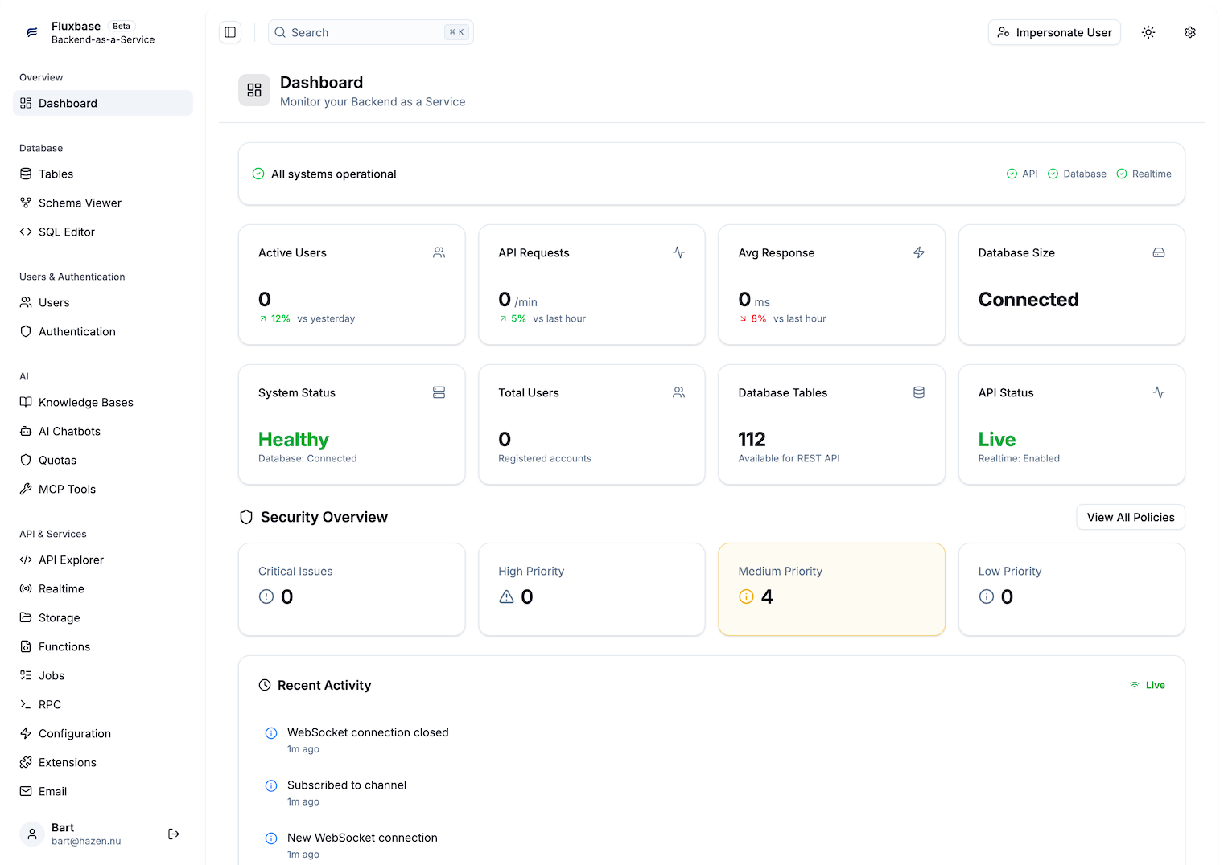Viewport: 1224px width, 865px height.
Task: Click the High Priority warning triangle icon
Action: click(506, 596)
